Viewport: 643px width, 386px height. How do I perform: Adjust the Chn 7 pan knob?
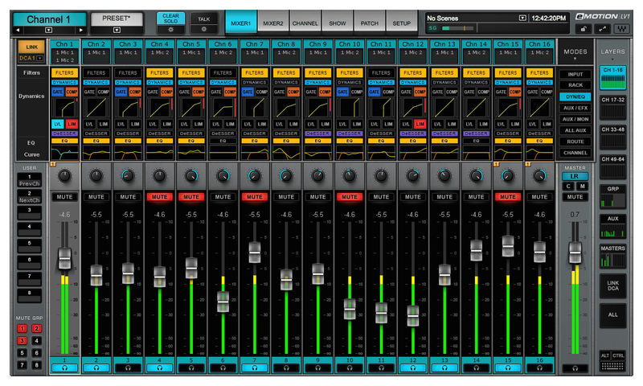tap(255, 176)
